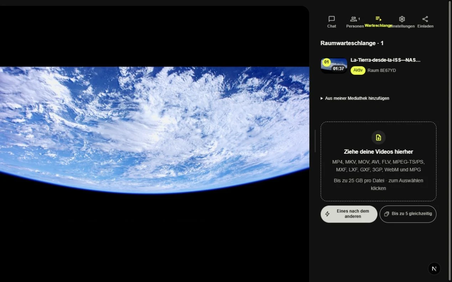Click the yellow Aktiv badge
The image size is (452, 282).
[x=358, y=70]
